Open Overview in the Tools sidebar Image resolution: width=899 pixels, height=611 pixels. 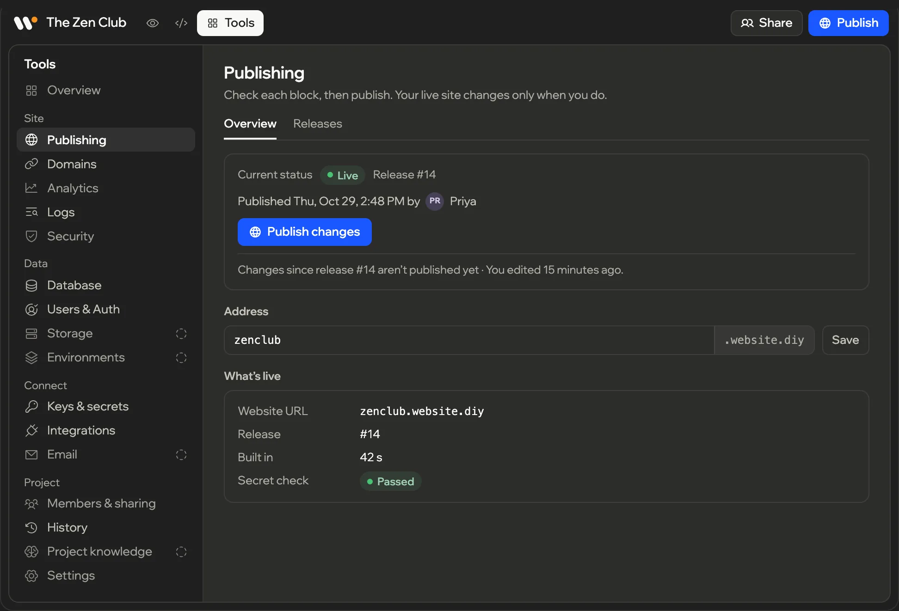(x=106, y=90)
